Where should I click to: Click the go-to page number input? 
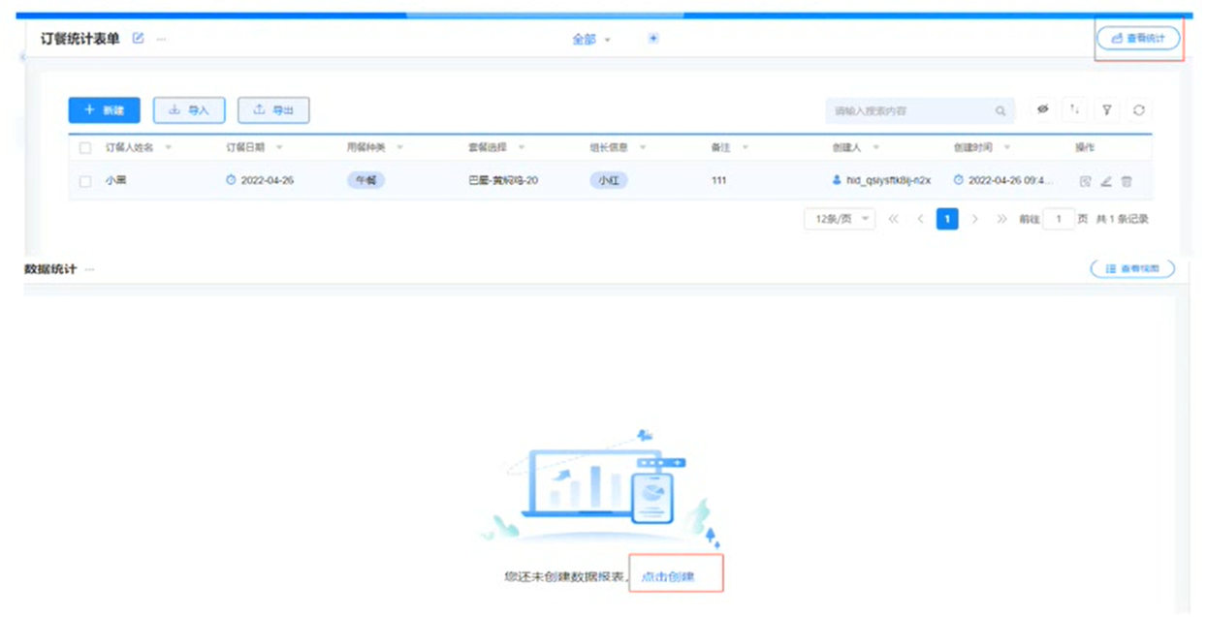click(1059, 219)
